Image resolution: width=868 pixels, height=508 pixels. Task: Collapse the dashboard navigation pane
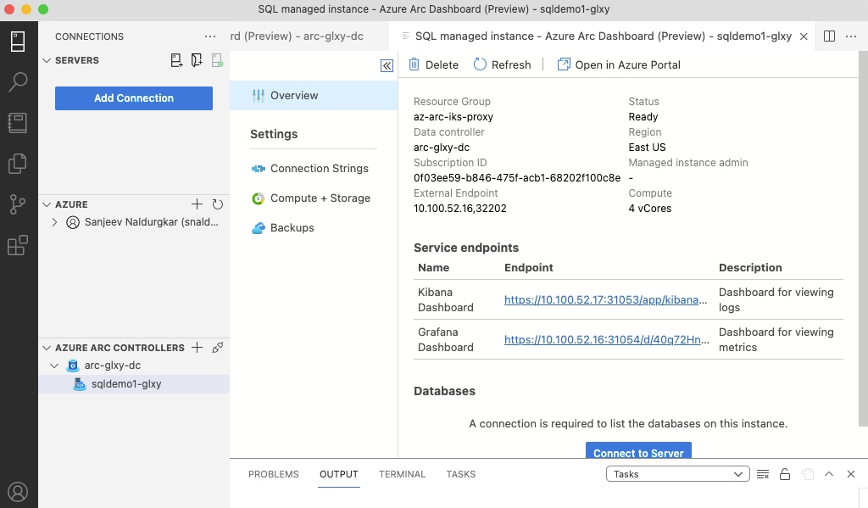point(387,65)
